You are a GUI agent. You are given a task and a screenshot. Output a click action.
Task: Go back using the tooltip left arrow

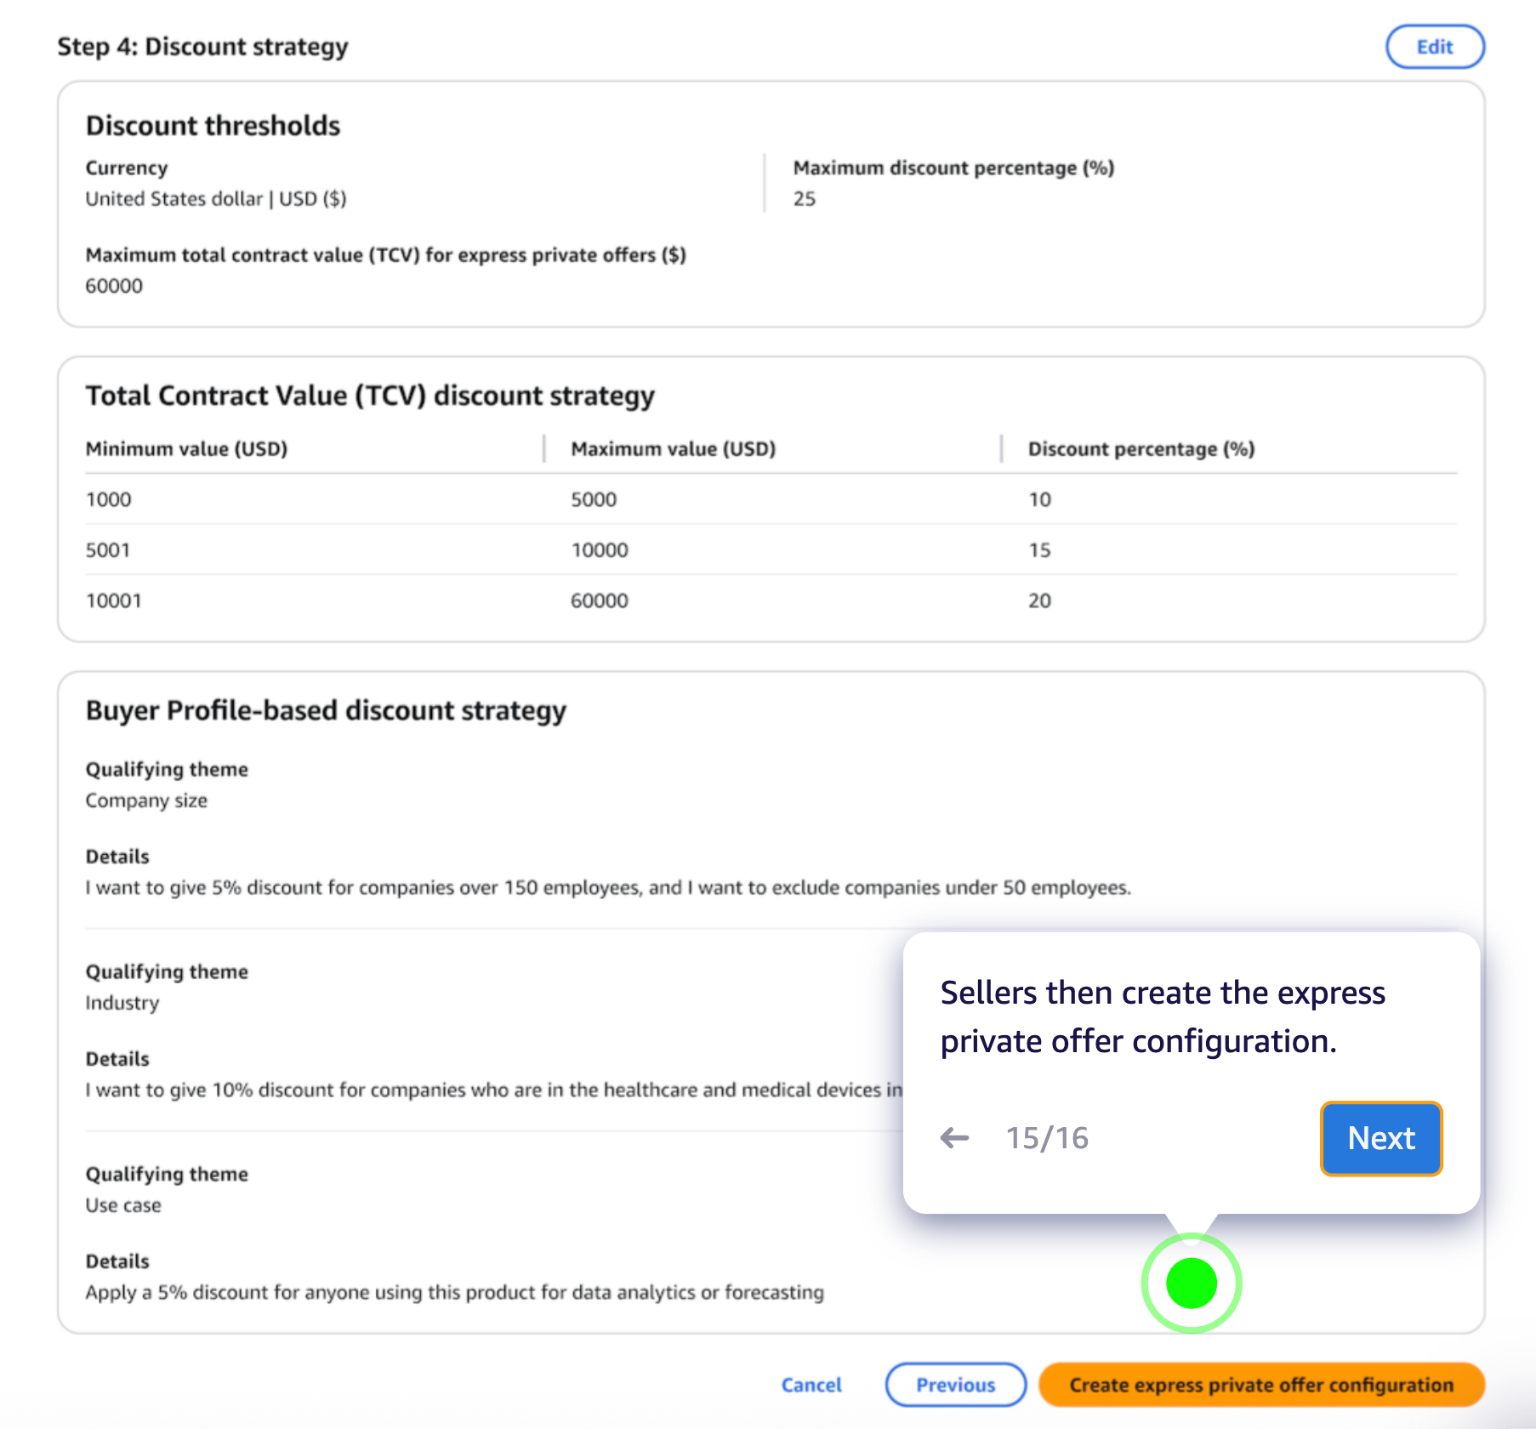click(x=954, y=1137)
